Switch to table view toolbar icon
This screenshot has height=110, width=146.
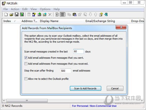point(62,15)
